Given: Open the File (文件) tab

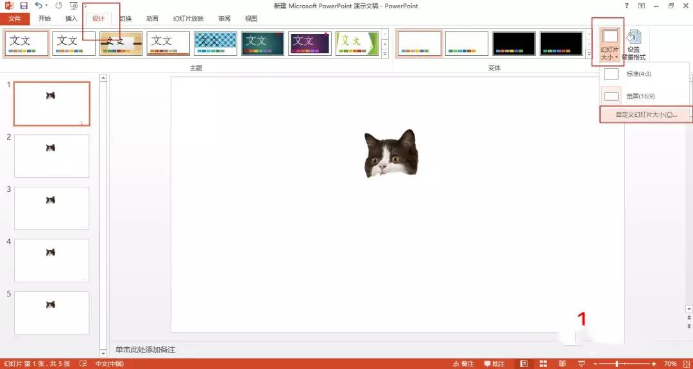Looking at the screenshot, I should pos(15,19).
